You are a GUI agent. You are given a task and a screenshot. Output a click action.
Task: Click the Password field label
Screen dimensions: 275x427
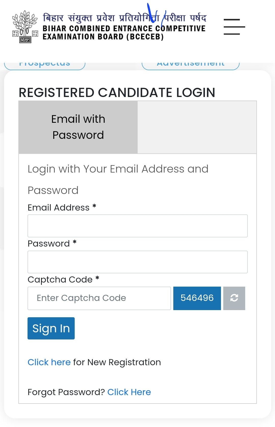click(x=49, y=243)
